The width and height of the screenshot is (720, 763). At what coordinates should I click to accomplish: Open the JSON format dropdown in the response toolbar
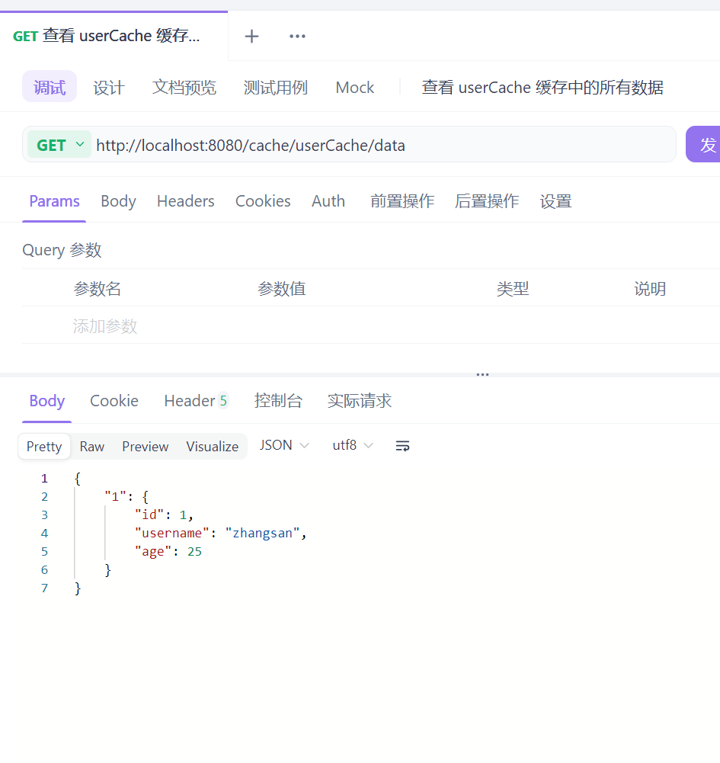point(284,445)
